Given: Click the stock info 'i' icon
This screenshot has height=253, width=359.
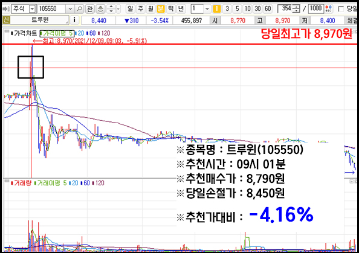Looking at the screenshot, I should pyautogui.click(x=74, y=20).
